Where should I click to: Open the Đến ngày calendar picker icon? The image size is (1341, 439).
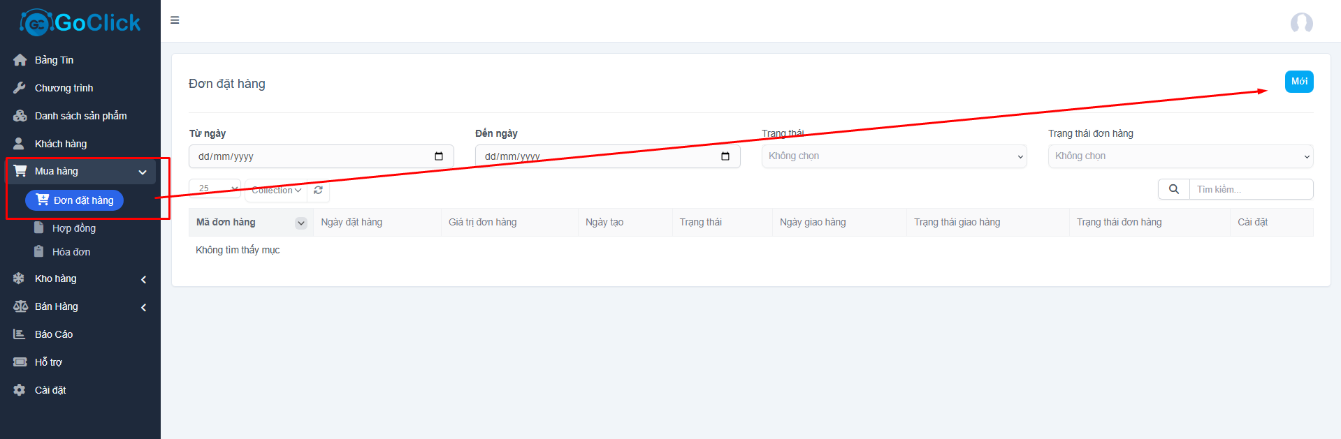point(725,156)
